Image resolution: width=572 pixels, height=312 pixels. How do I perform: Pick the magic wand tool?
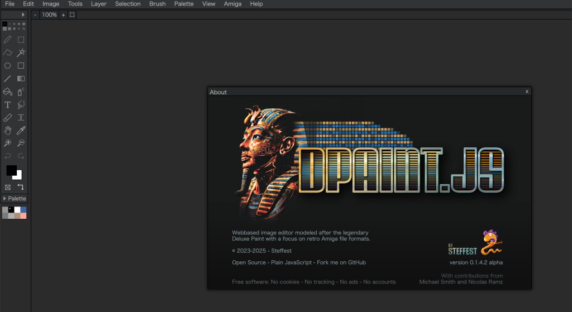[x=21, y=52]
